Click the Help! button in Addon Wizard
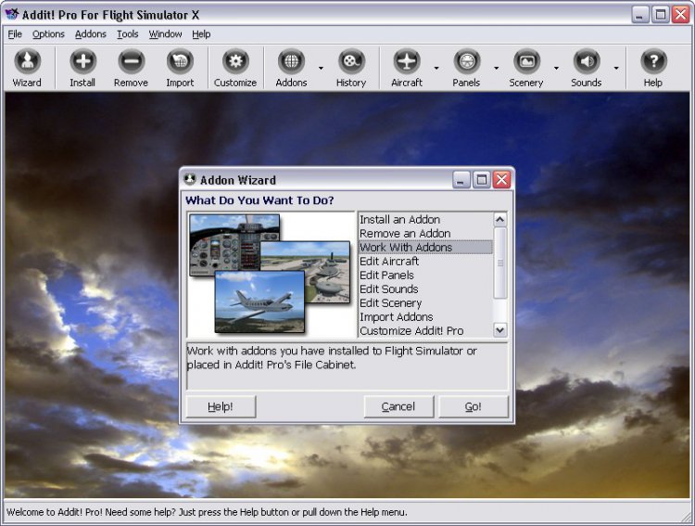Viewport: 695px width, 526px height. pos(221,406)
